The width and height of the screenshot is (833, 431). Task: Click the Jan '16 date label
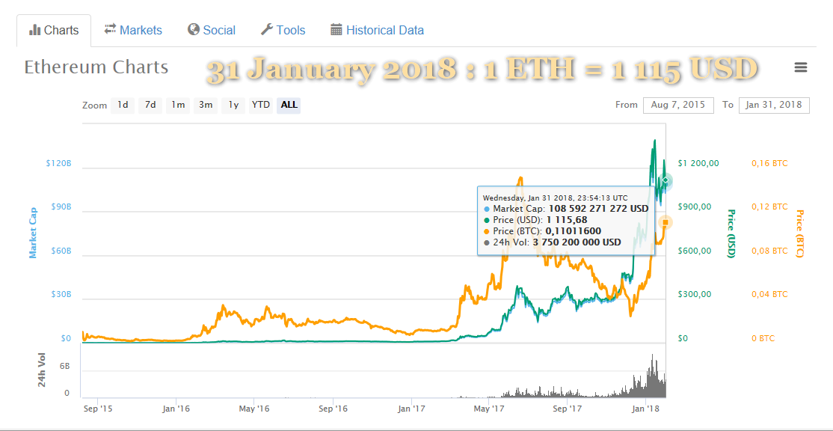point(176,409)
